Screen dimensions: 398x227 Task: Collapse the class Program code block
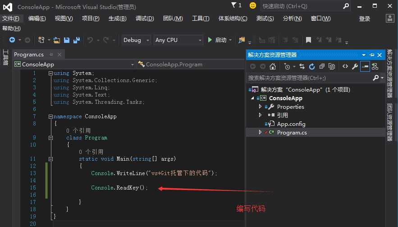click(50, 138)
